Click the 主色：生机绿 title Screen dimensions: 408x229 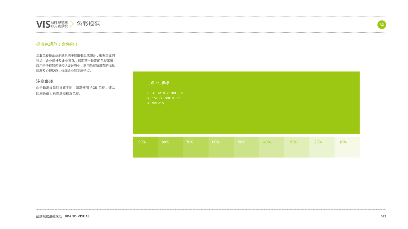tap(158, 83)
